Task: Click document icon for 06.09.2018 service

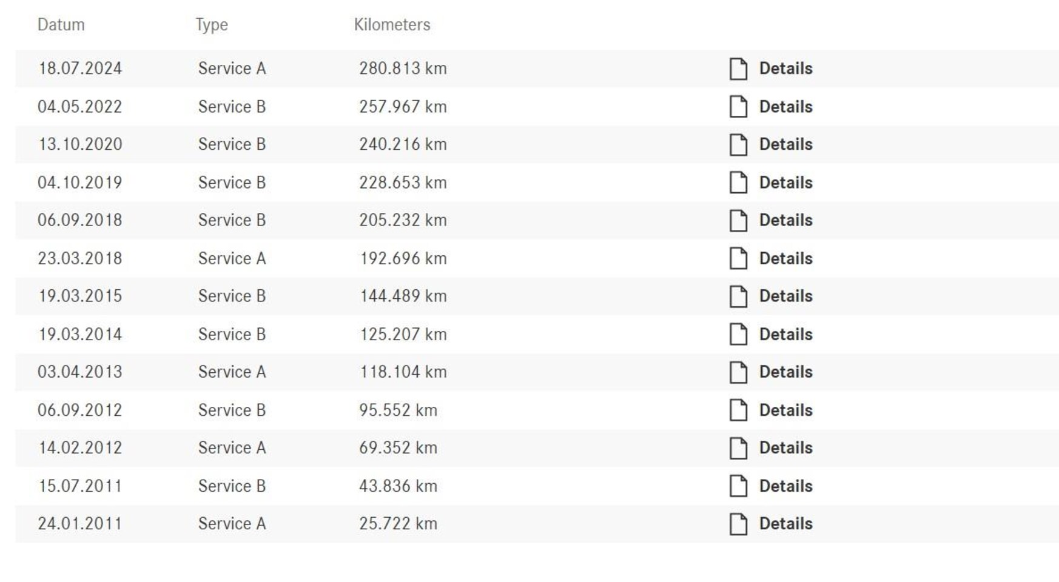Action: (x=738, y=221)
